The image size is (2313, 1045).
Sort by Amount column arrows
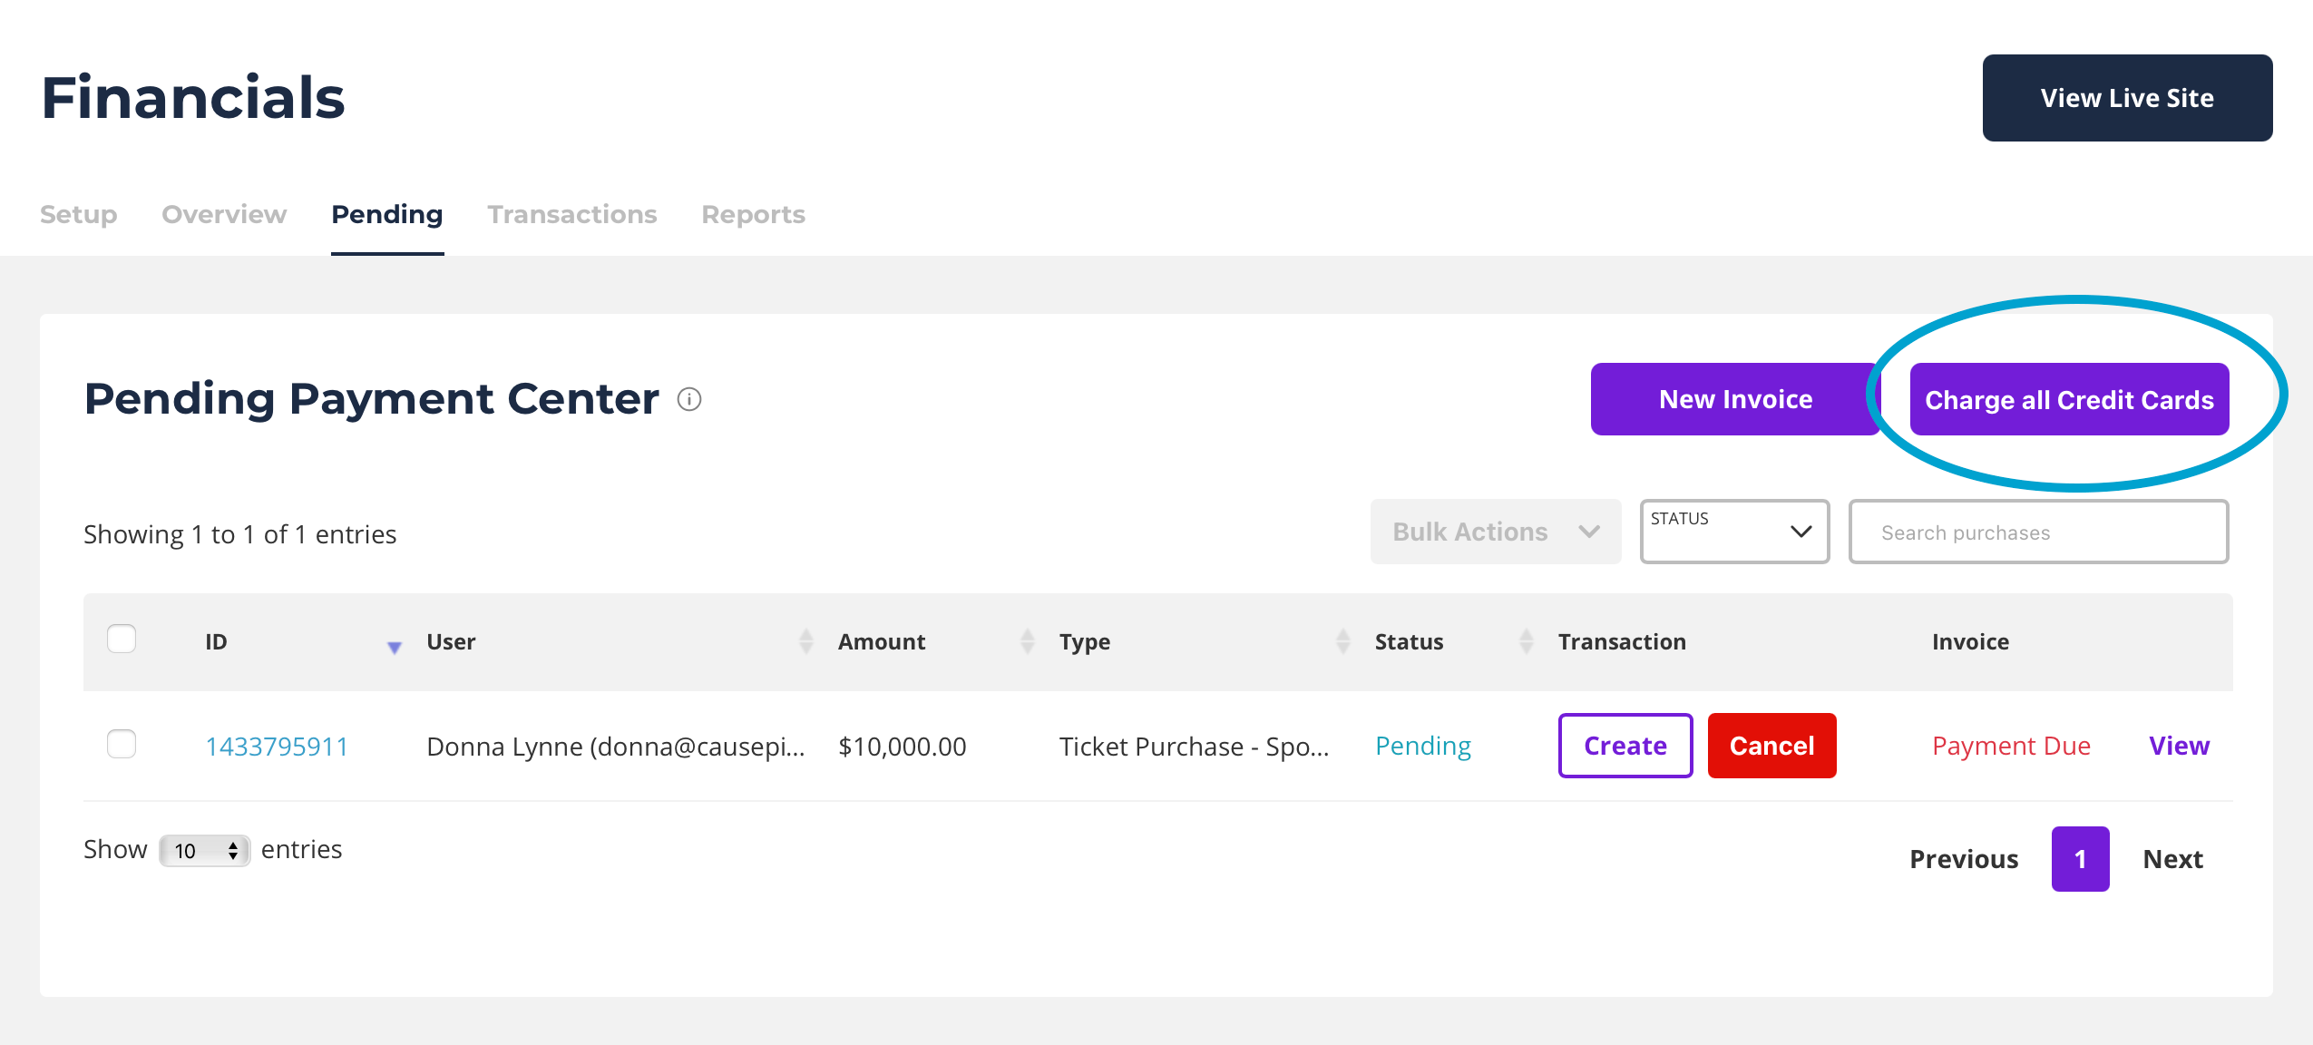(x=1027, y=641)
